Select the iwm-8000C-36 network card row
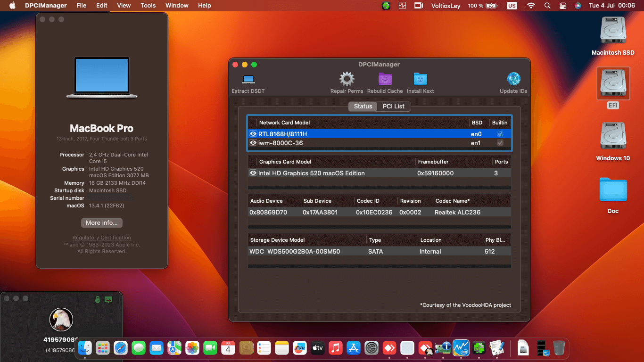The width and height of the screenshot is (644, 362). (380, 143)
